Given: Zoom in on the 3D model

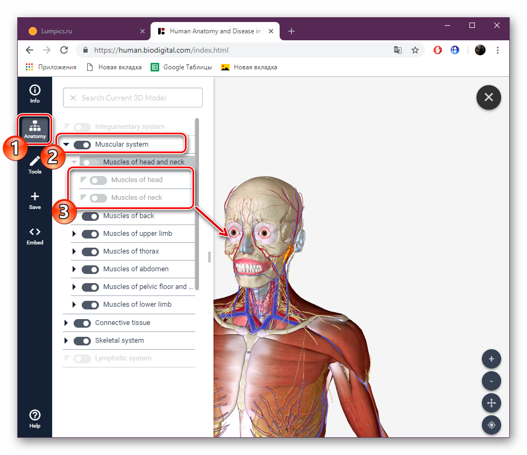Looking at the screenshot, I should point(491,359).
